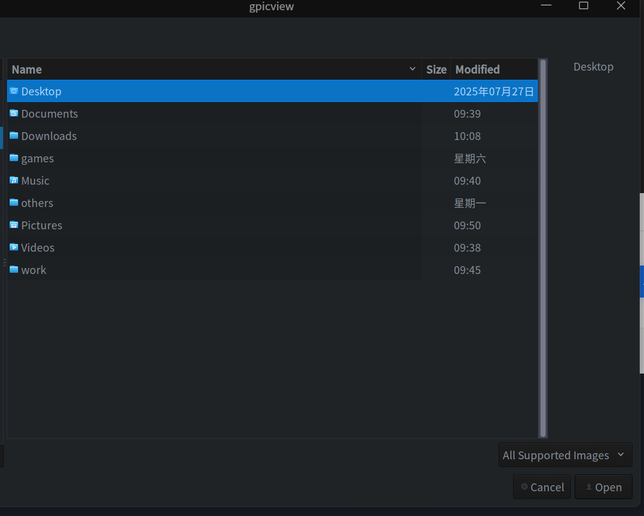Select the Pictures folder name
Image resolution: width=644 pixels, height=516 pixels.
point(42,225)
